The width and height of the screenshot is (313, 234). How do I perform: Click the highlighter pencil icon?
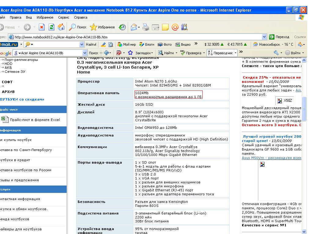click(x=103, y=44)
